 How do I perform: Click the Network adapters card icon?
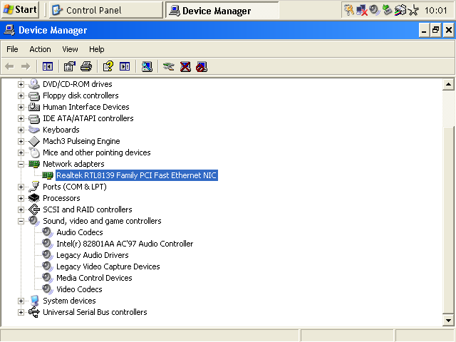[x=34, y=164]
